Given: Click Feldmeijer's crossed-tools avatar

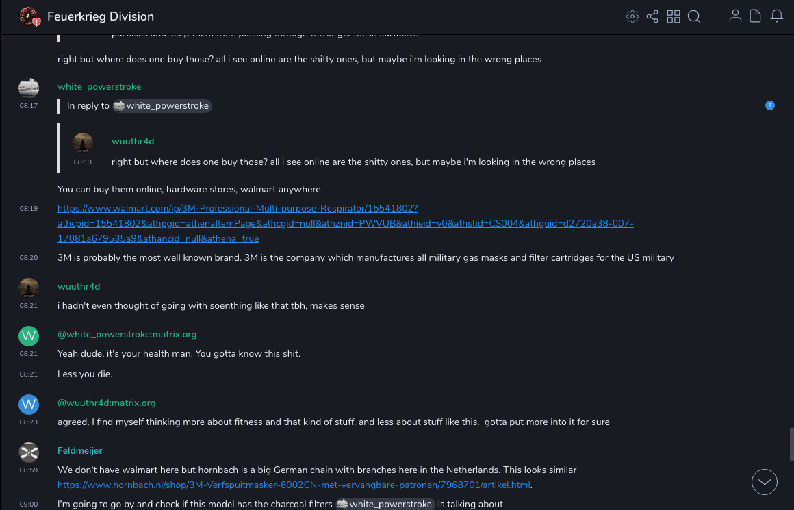Looking at the screenshot, I should point(29,452).
